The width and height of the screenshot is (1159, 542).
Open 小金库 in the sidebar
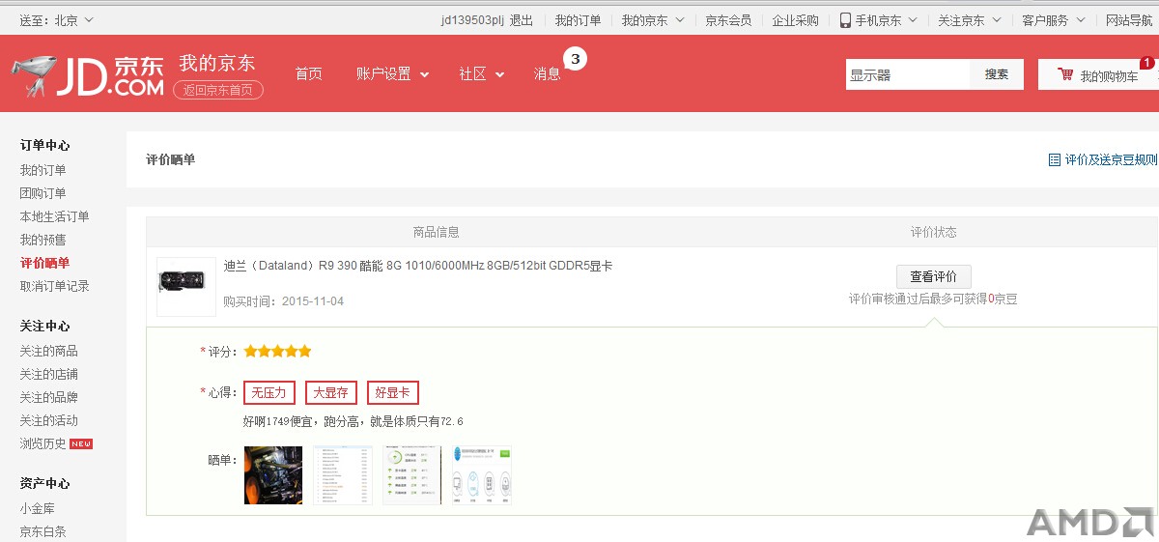(x=38, y=508)
